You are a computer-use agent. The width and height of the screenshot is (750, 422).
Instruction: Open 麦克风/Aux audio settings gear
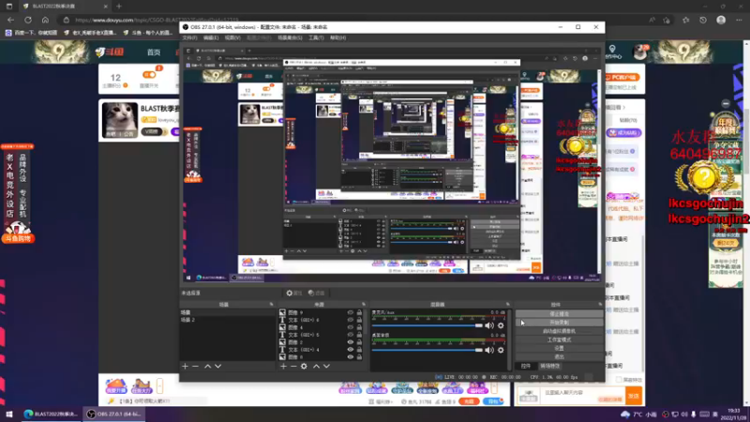coord(501,325)
